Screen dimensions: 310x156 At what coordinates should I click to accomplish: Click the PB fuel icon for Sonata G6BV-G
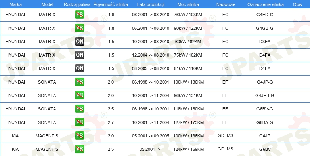[79, 109]
